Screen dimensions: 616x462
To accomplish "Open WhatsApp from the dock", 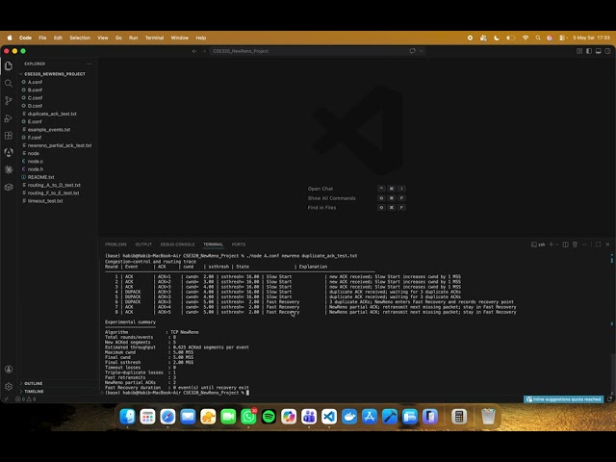I will (x=248, y=417).
